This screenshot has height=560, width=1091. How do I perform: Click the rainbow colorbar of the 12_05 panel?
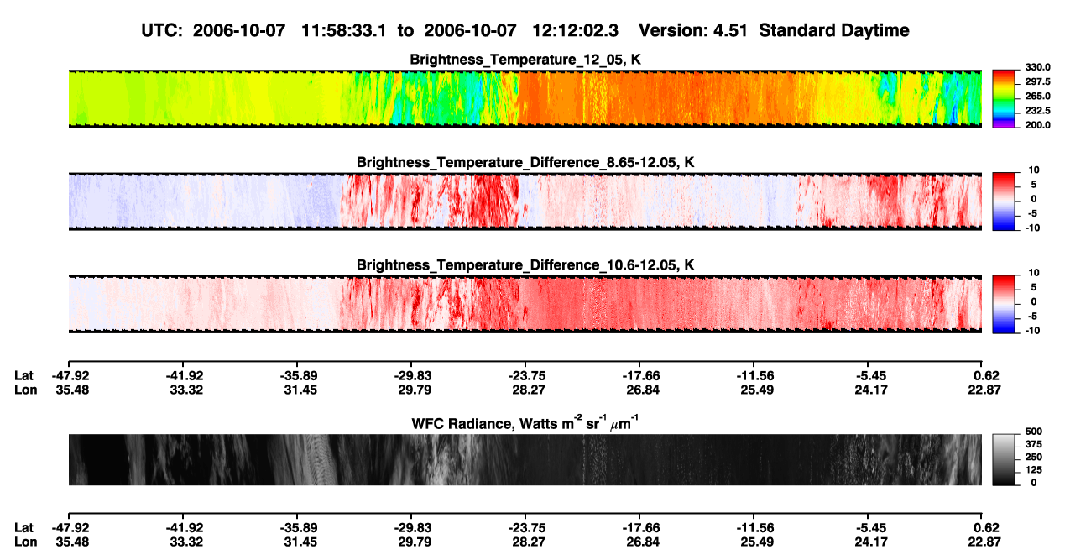[1005, 98]
